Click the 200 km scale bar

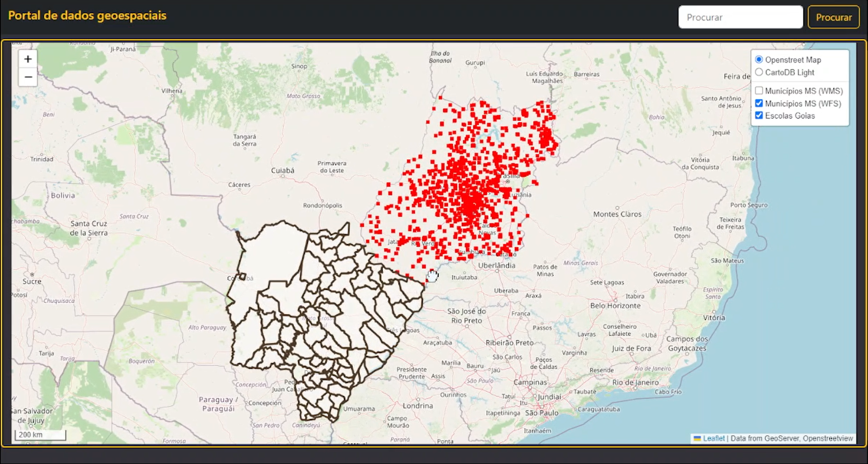coord(41,435)
